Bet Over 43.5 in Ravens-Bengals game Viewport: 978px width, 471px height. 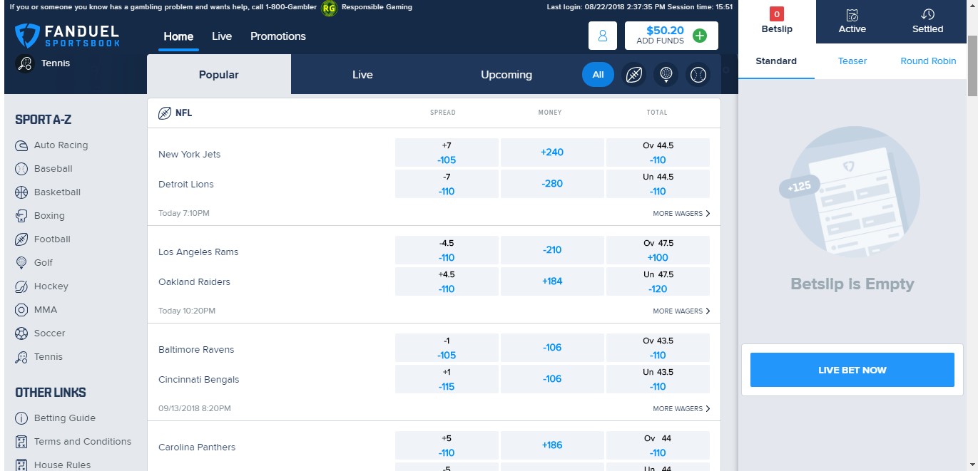[x=658, y=348]
